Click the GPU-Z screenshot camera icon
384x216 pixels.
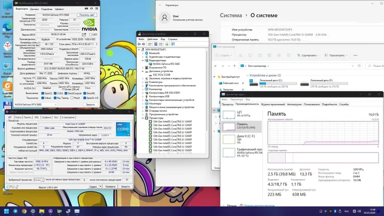(x=86, y=9)
